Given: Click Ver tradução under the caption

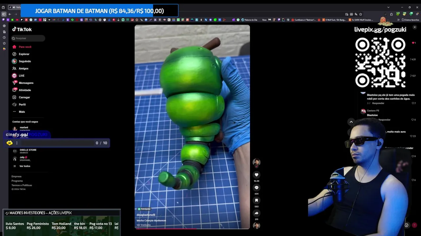Looking at the screenshot, I should [x=143, y=225].
